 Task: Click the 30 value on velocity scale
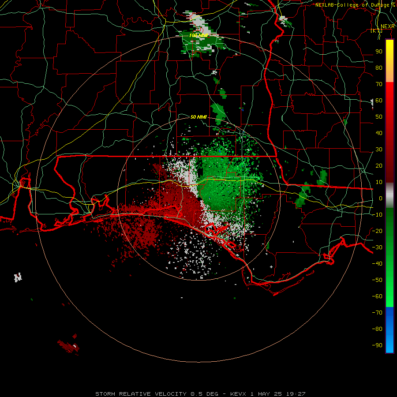(379, 150)
